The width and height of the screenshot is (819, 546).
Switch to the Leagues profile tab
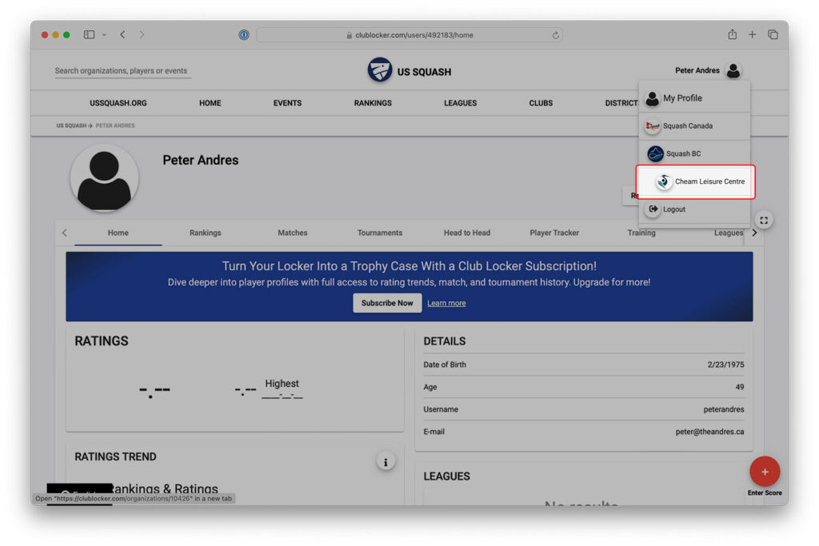click(x=728, y=233)
